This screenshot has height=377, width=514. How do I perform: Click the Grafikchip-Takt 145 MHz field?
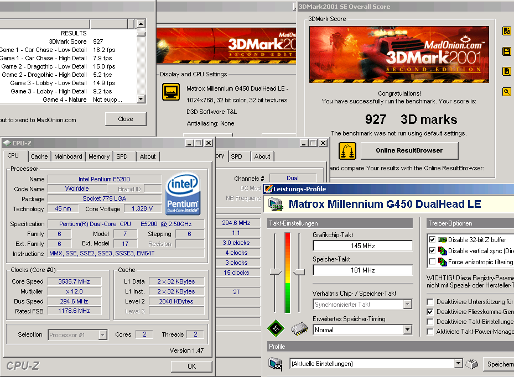point(362,245)
